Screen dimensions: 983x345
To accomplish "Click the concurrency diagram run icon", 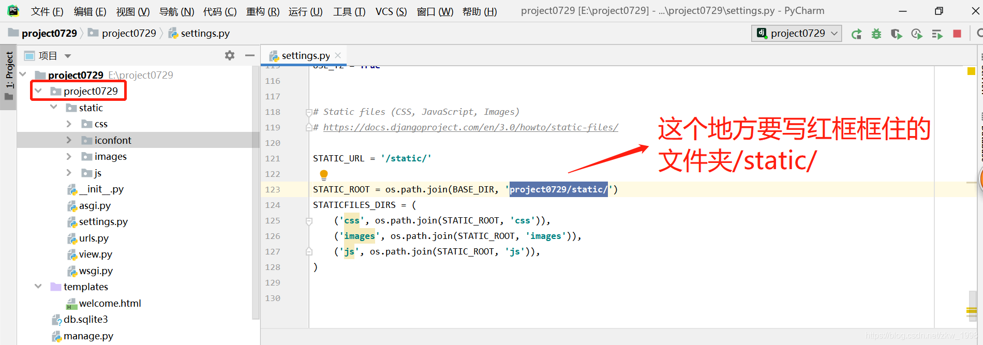I will click(x=937, y=34).
